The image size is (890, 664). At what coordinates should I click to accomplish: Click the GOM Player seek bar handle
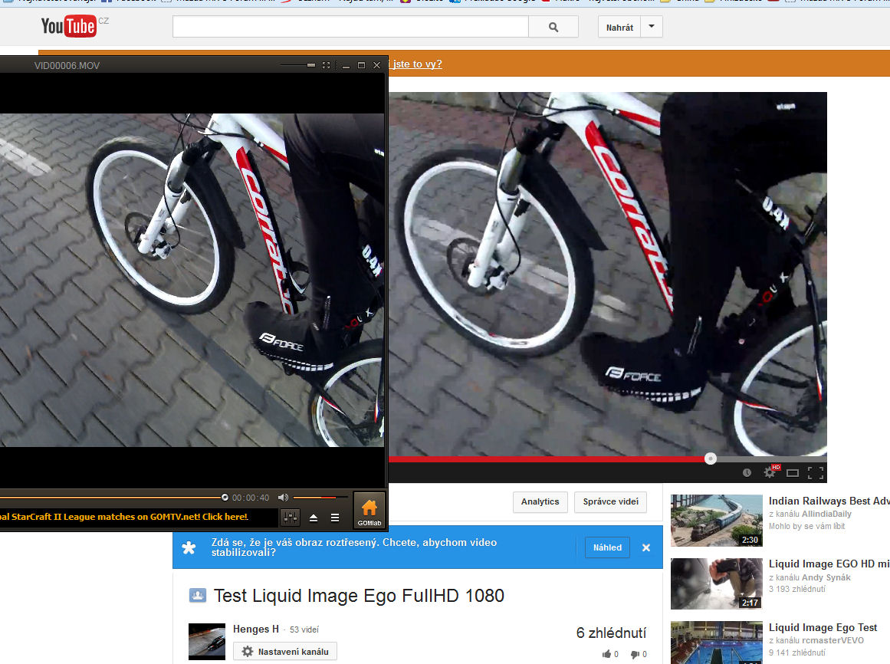[225, 497]
